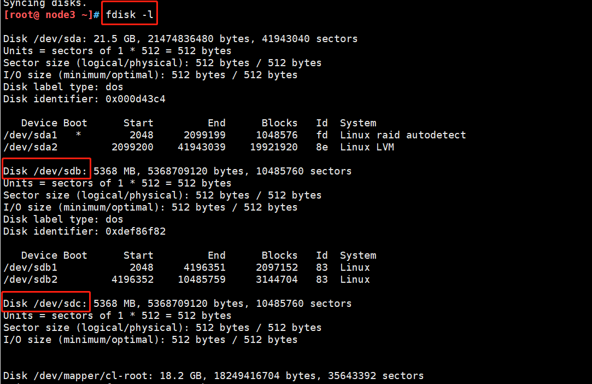Screen dimensions: 592x384
Task: Click End value '4196351' for sdb1
Action: (x=204, y=267)
